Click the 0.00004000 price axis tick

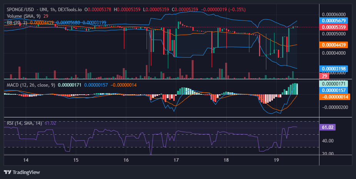334,53
